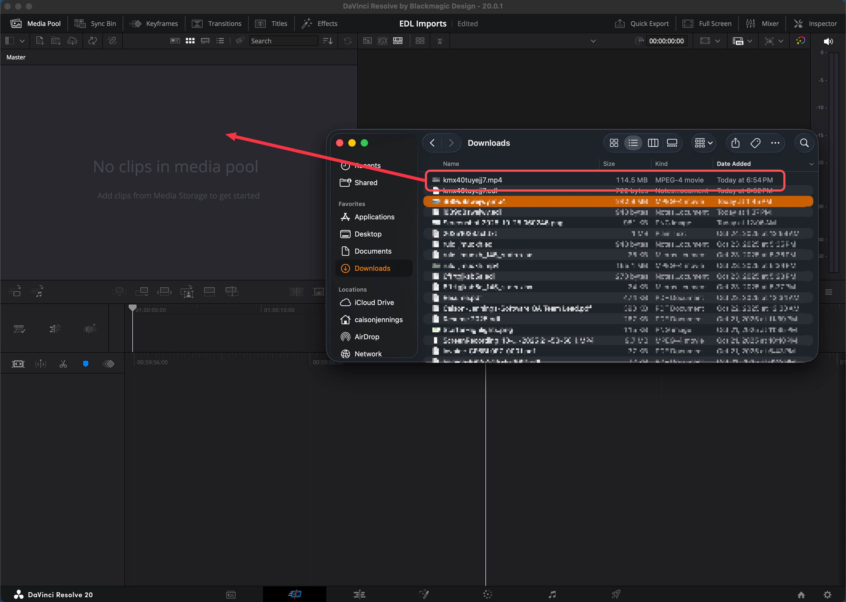This screenshot has height=602, width=846.
Task: Switch media pool to filmstrip view
Action: [205, 41]
